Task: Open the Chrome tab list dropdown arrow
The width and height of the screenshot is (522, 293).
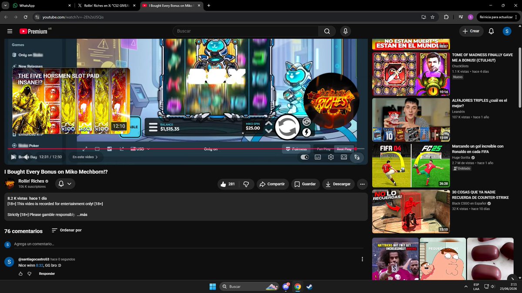Action: [x=6, y=6]
